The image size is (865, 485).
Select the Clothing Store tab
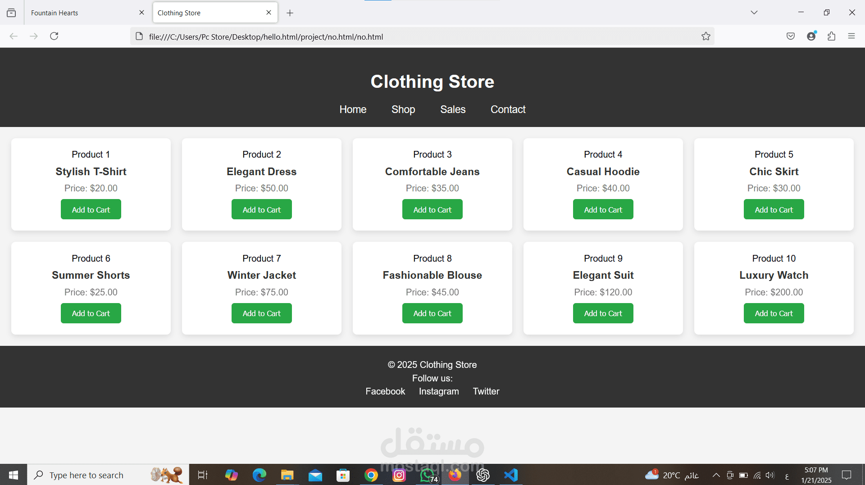[215, 13]
